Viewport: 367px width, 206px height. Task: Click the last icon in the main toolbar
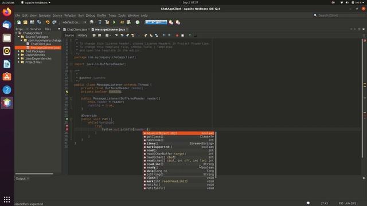click(178, 22)
